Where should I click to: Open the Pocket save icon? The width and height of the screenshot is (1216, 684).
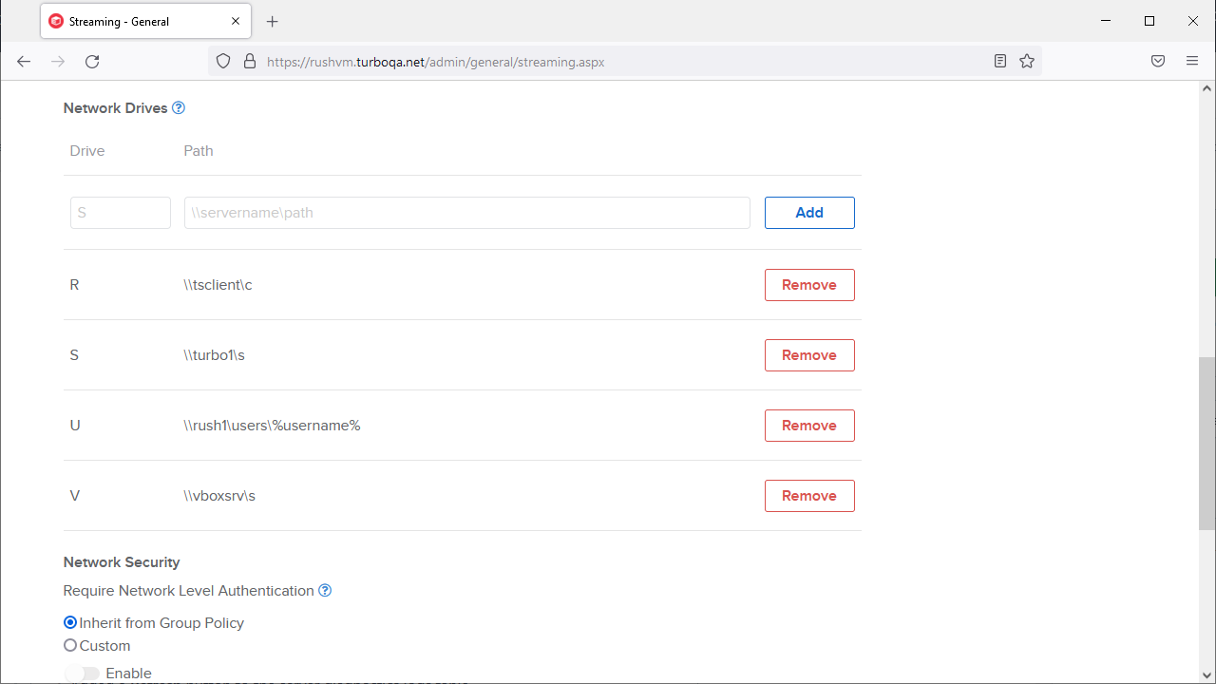click(1158, 62)
